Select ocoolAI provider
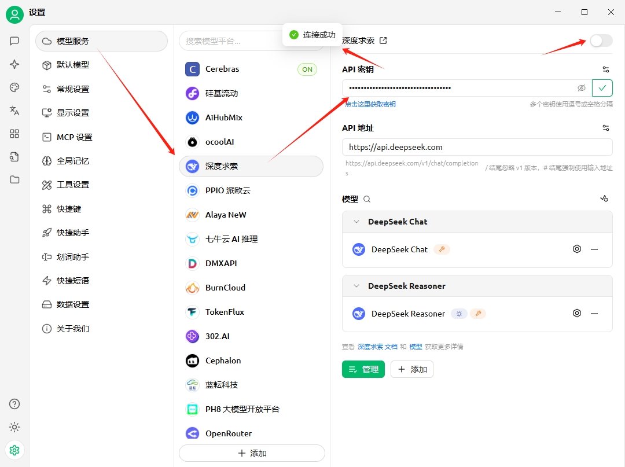This screenshot has width=625, height=467. click(x=251, y=142)
